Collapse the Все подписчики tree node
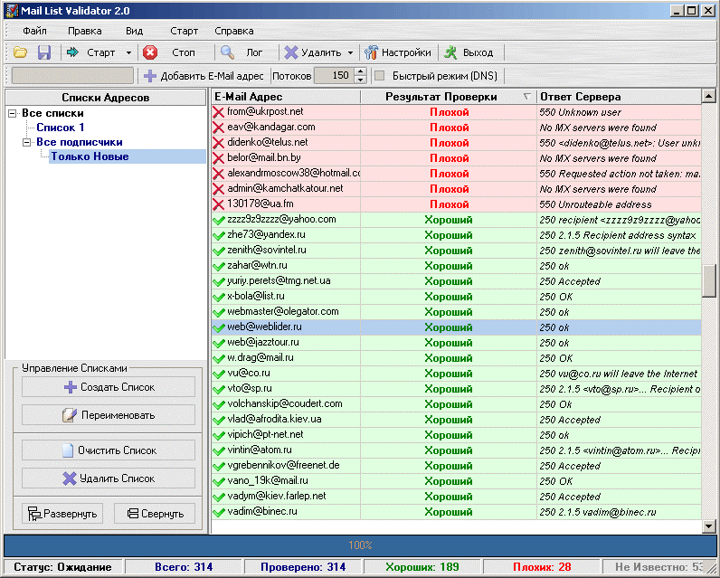720x578 pixels. pos(27,143)
